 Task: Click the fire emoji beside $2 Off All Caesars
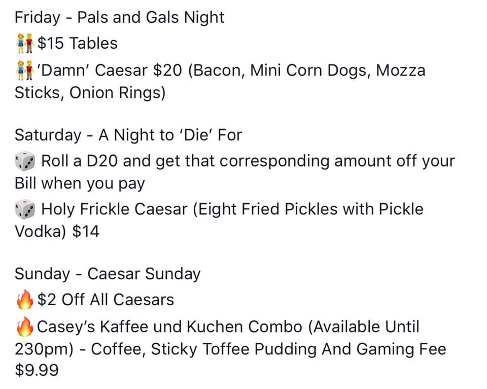[25, 300]
